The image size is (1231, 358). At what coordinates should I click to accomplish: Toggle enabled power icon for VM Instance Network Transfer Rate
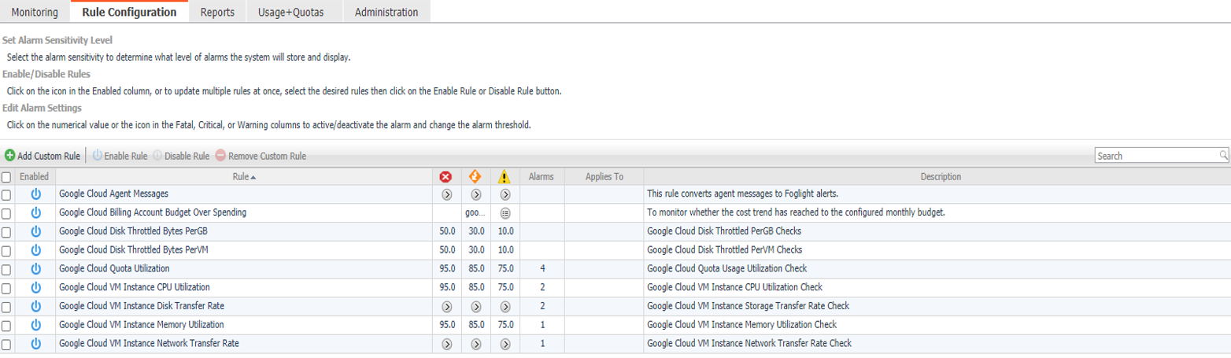point(35,344)
